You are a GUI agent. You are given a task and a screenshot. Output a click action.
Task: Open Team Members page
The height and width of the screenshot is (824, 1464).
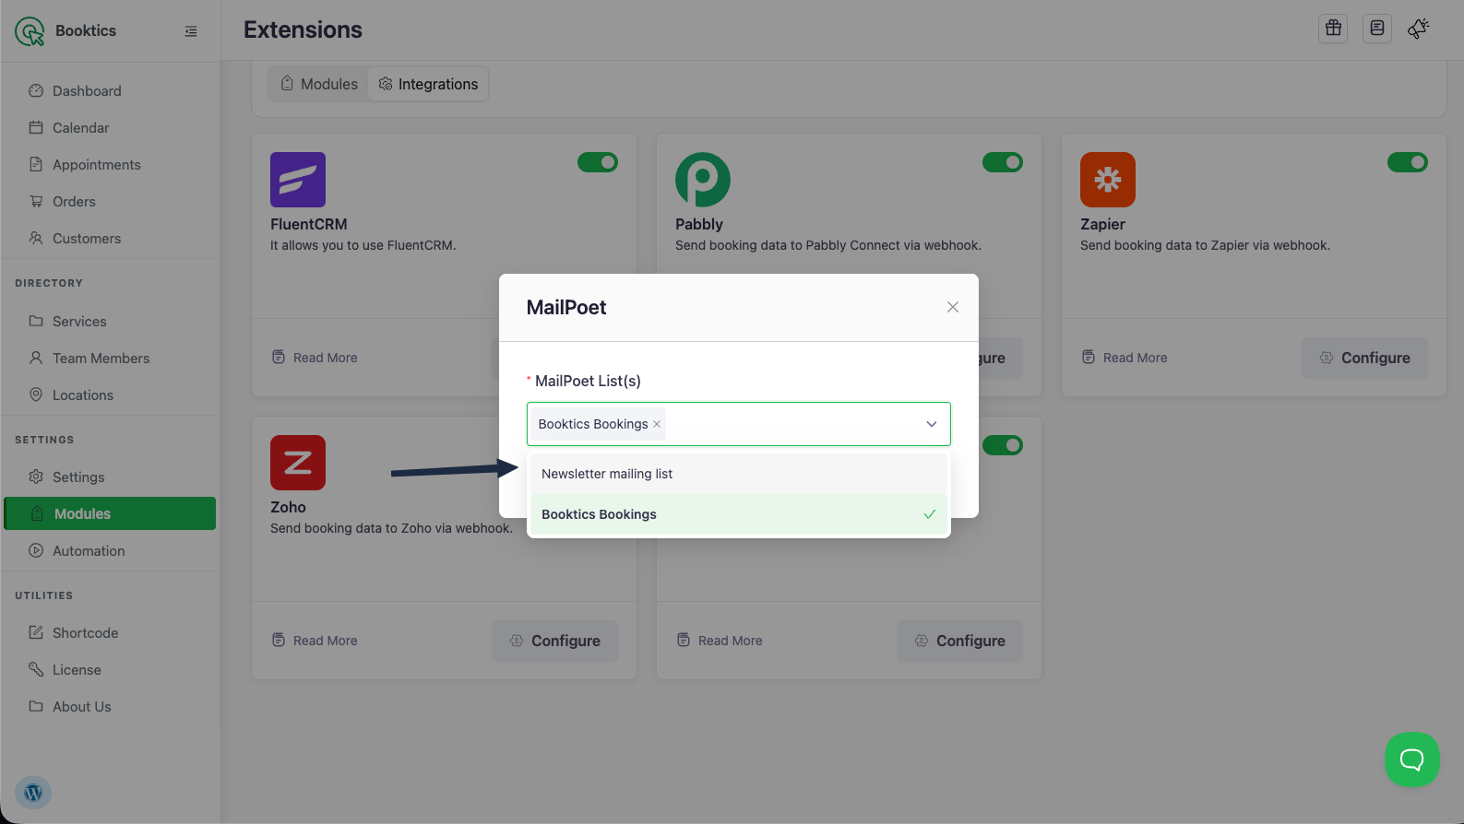coord(110,358)
